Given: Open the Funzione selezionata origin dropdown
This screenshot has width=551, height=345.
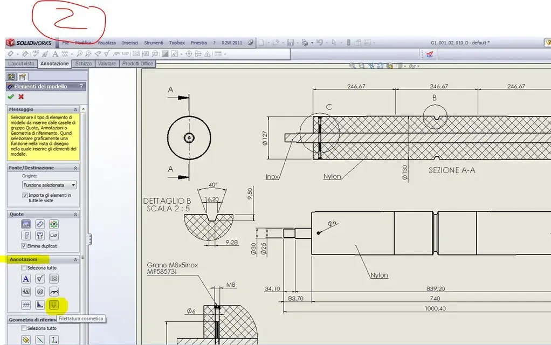Looking at the screenshot, I should pos(49,185).
